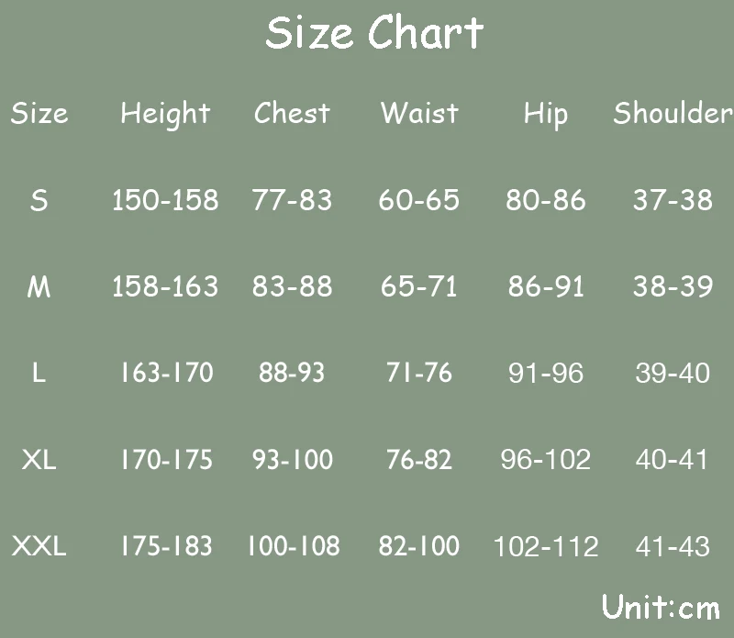Click chest value 100-108
Screen dimensions: 734x638
coord(293,545)
